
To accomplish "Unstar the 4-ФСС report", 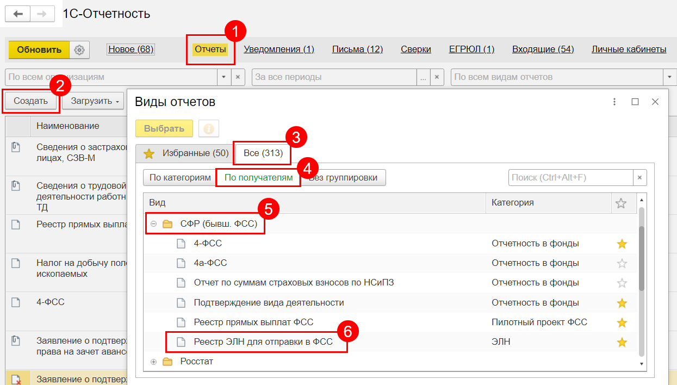I will pos(622,244).
